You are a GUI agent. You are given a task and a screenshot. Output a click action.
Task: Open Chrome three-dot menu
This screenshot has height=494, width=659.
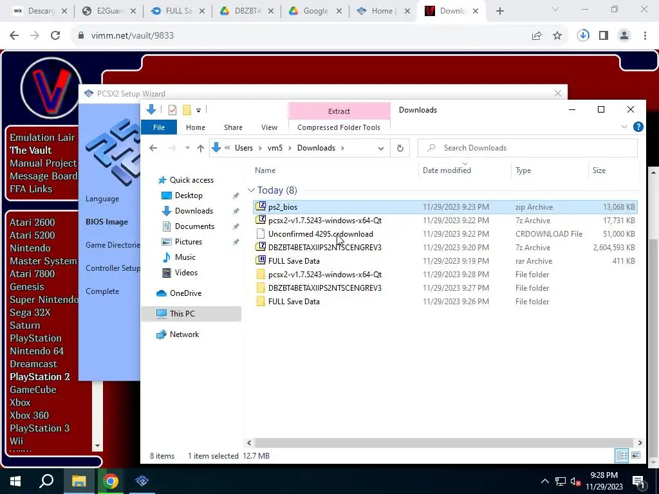[645, 36]
